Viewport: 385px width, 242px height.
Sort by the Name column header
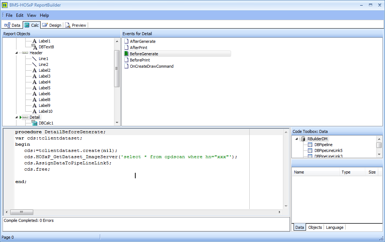coord(316,172)
